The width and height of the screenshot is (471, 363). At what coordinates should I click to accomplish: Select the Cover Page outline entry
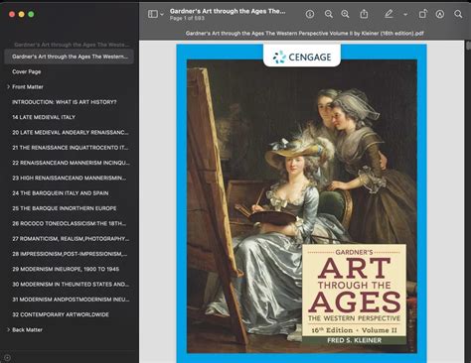[27, 71]
